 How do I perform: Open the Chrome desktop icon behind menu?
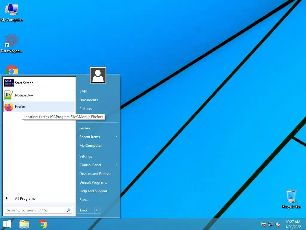pyautogui.click(x=12, y=70)
